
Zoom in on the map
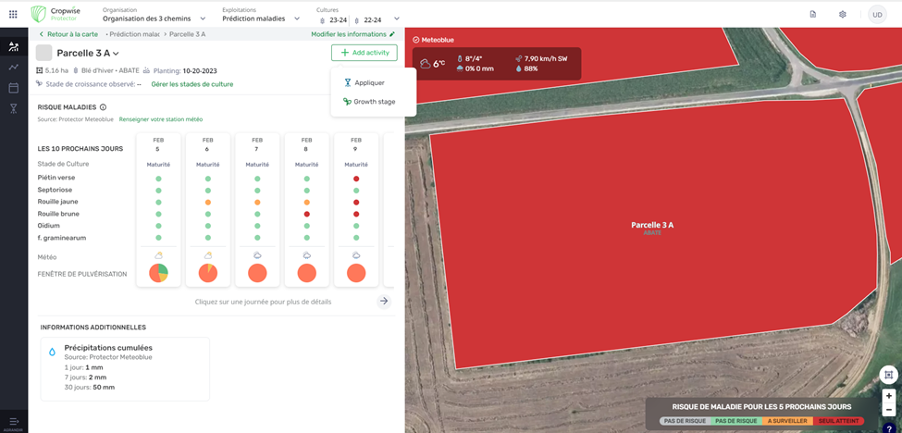888,396
